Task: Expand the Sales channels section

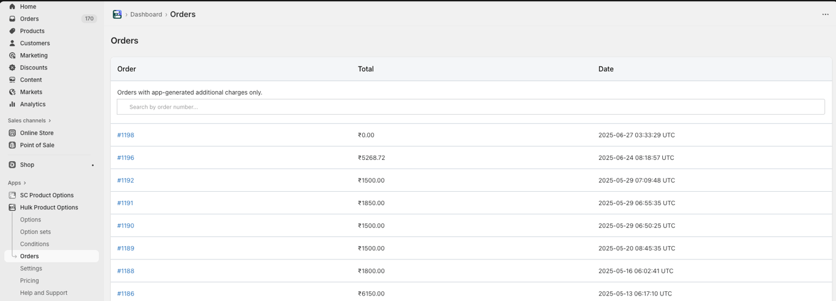Action: click(x=50, y=121)
